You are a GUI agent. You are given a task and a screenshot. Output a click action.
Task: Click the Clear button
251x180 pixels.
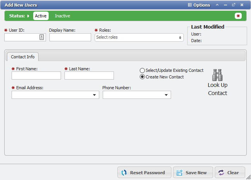point(230,173)
